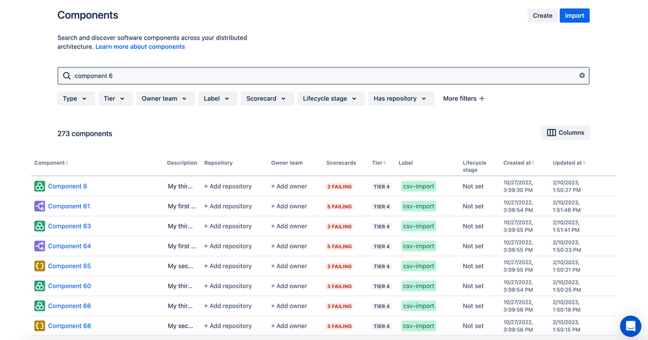Click the 273 components count text

[84, 134]
